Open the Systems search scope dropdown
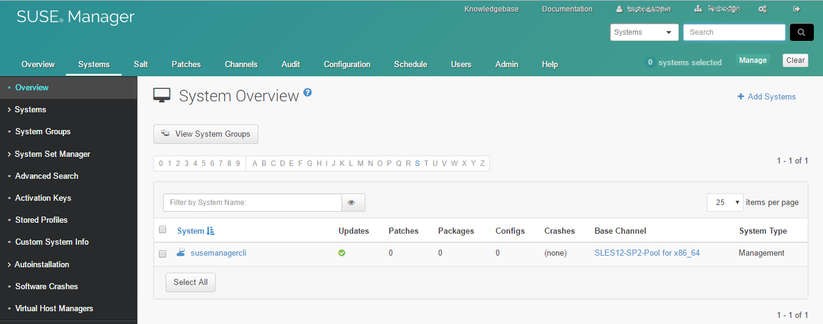This screenshot has width=823, height=324. click(x=644, y=32)
